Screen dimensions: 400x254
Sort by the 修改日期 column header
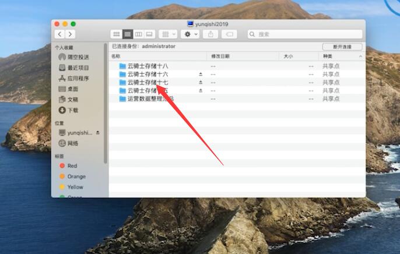coord(243,57)
